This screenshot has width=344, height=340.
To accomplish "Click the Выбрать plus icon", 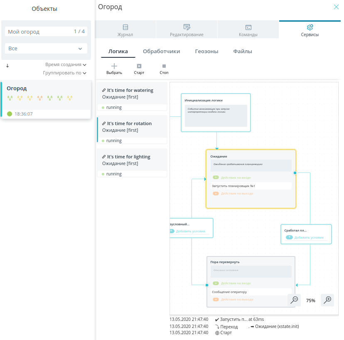I will point(114,66).
